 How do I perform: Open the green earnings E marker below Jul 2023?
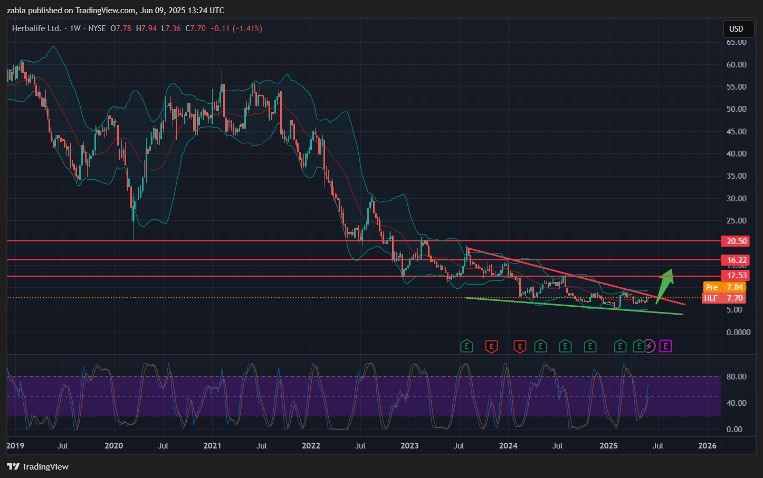click(466, 346)
